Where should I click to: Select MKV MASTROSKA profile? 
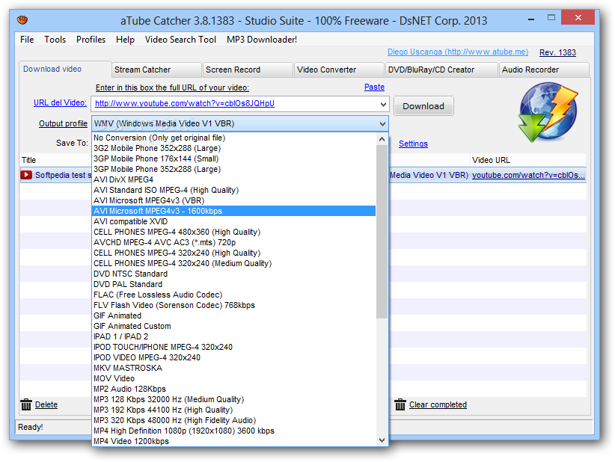click(233, 368)
